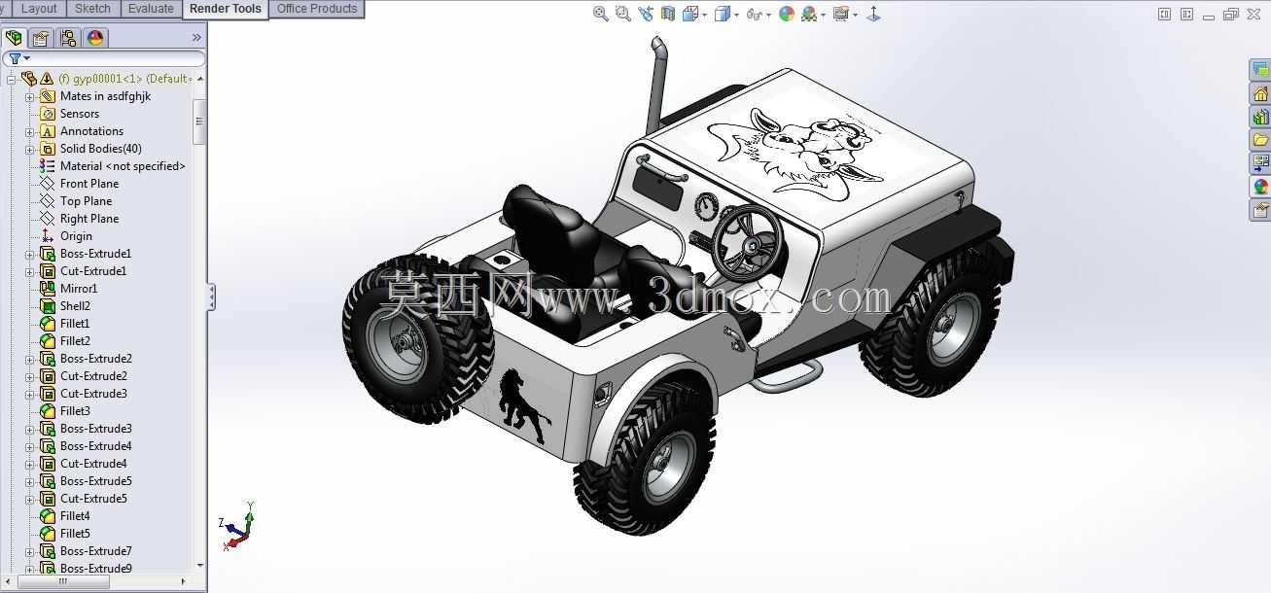The height and width of the screenshot is (593, 1271).
Task: Click the Zoom to Fit icon
Action: (601, 14)
